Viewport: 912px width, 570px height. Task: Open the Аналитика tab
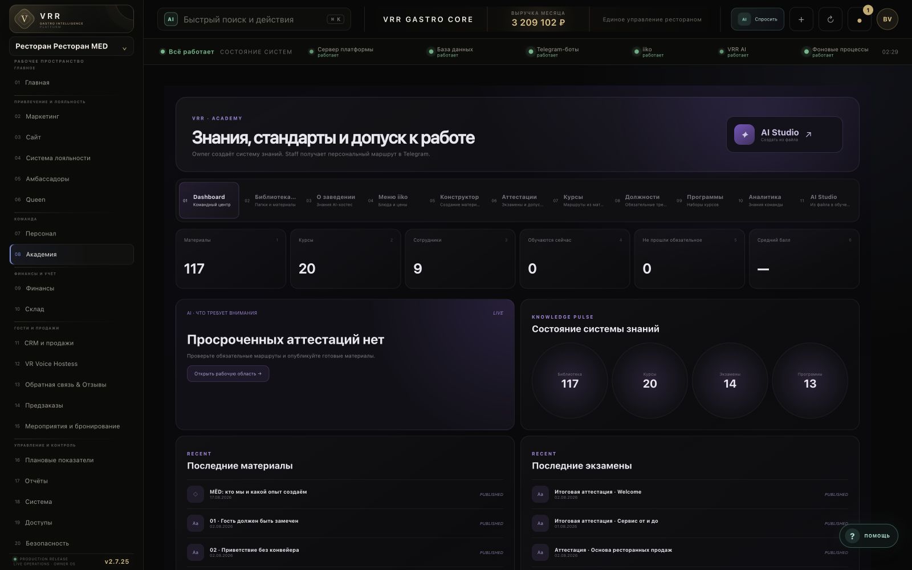pos(764,200)
